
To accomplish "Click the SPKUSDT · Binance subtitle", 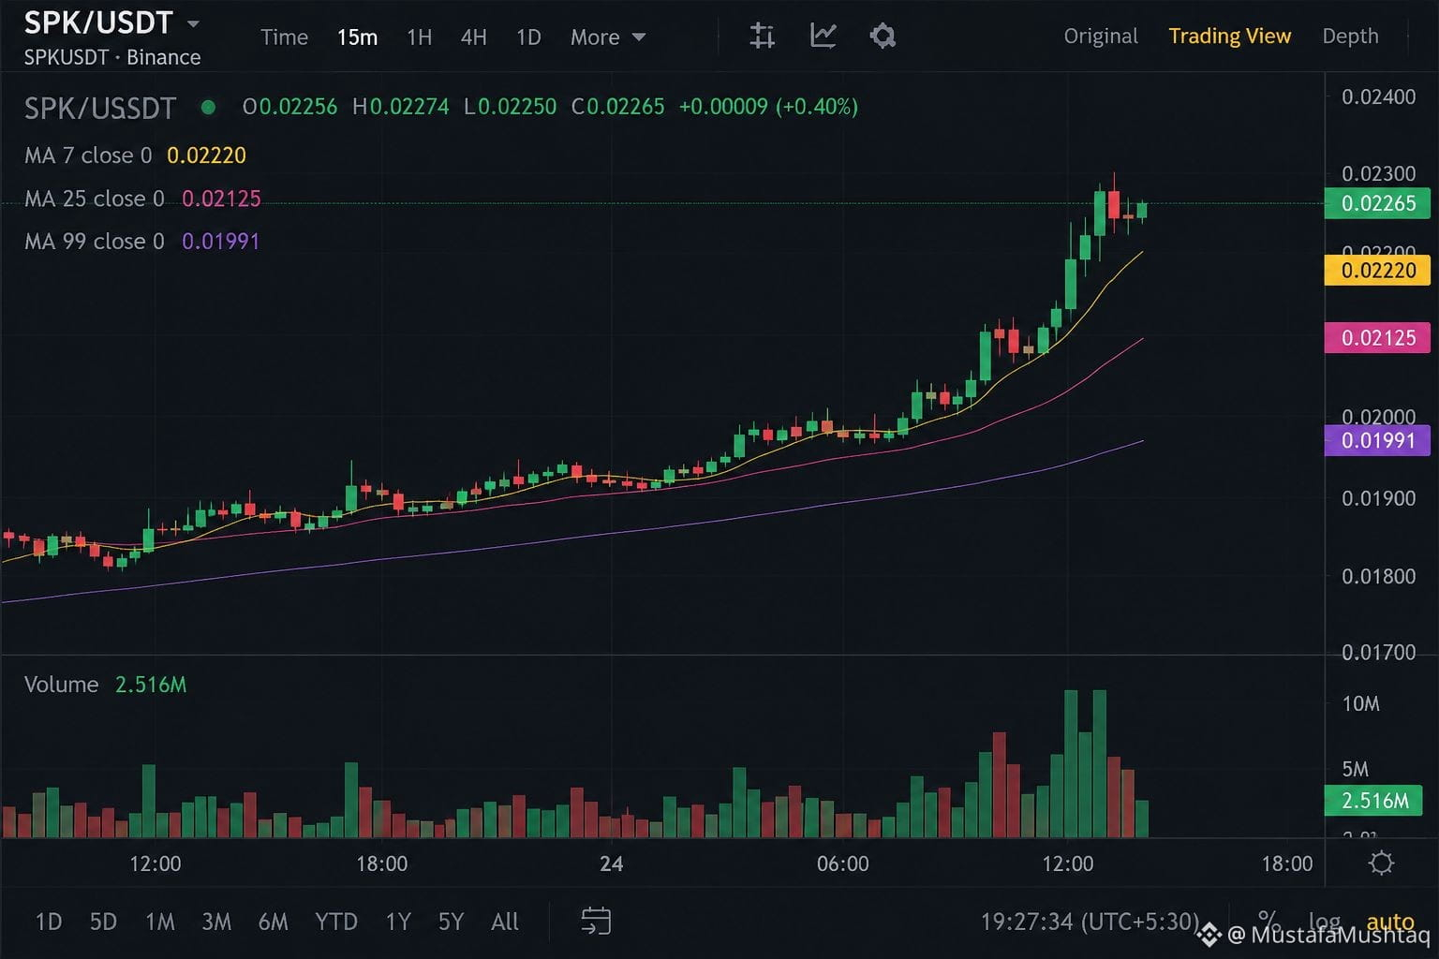I will [112, 57].
